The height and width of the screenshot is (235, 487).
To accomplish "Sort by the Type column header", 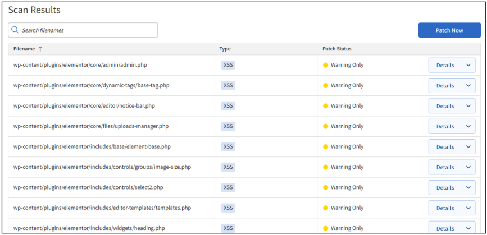I will 225,49.
